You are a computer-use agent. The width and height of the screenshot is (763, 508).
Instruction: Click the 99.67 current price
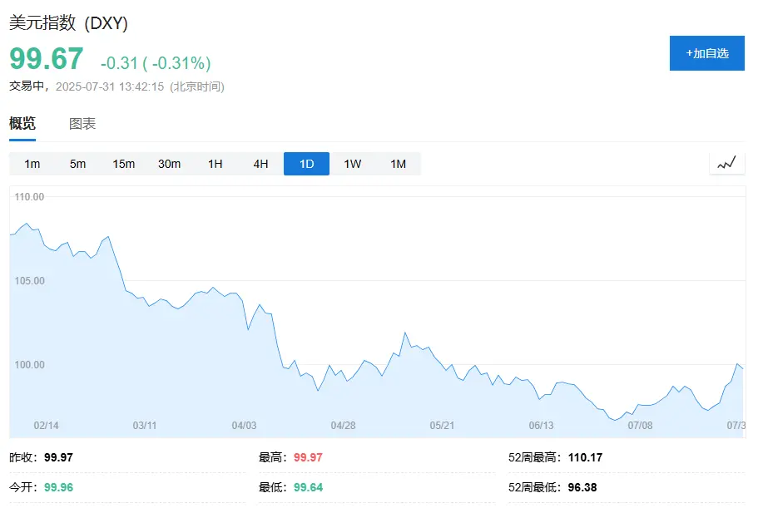47,60
